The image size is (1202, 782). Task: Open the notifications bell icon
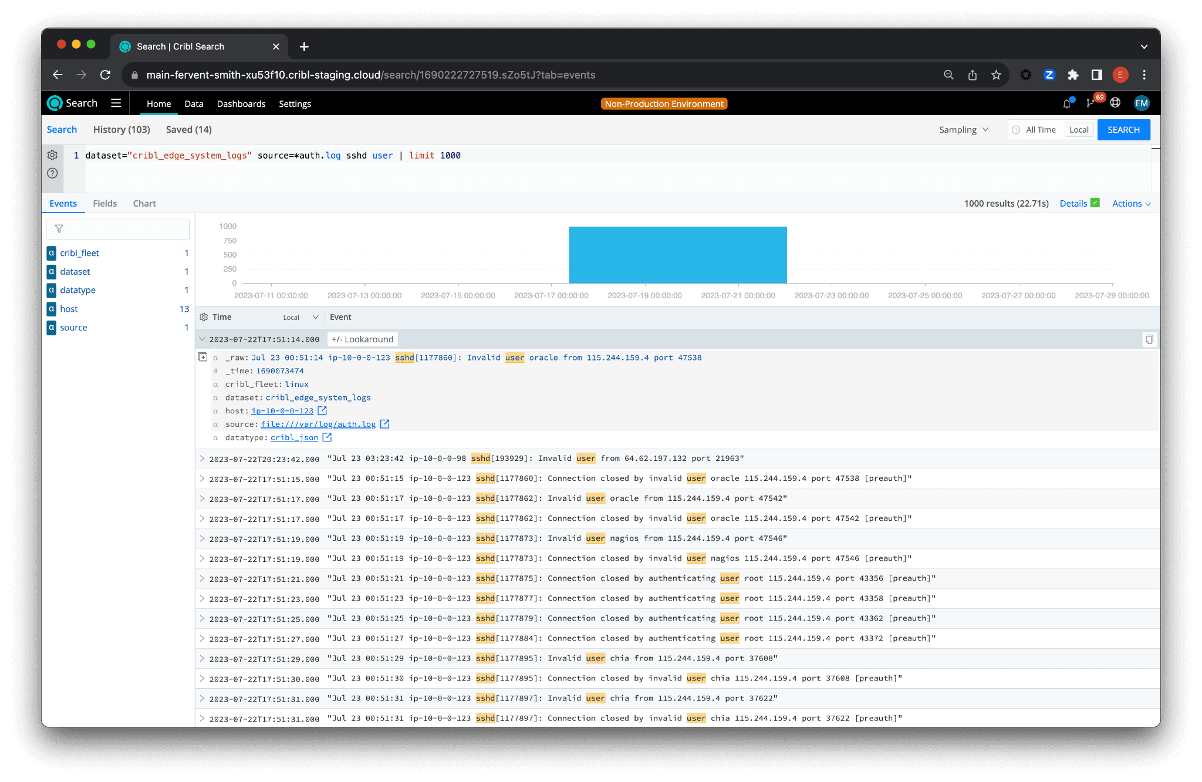(1066, 104)
